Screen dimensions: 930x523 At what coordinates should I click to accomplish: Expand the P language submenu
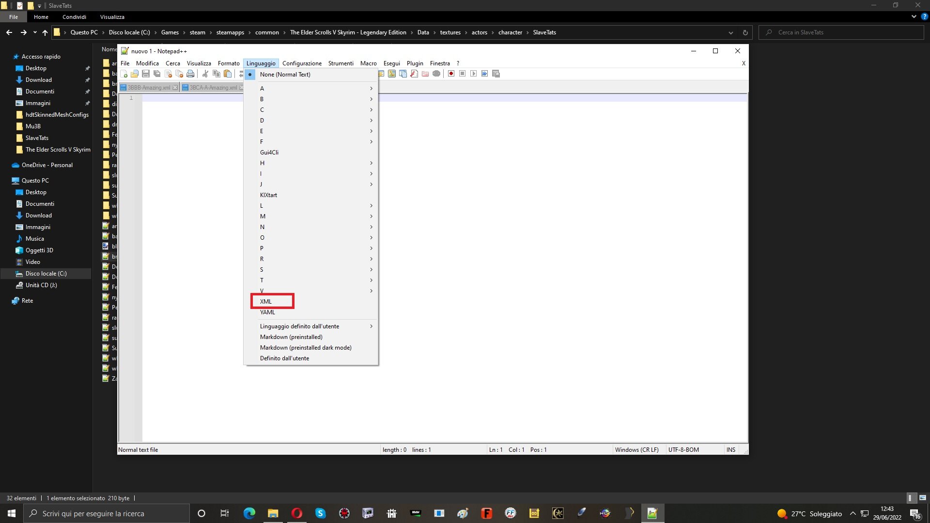(x=311, y=248)
